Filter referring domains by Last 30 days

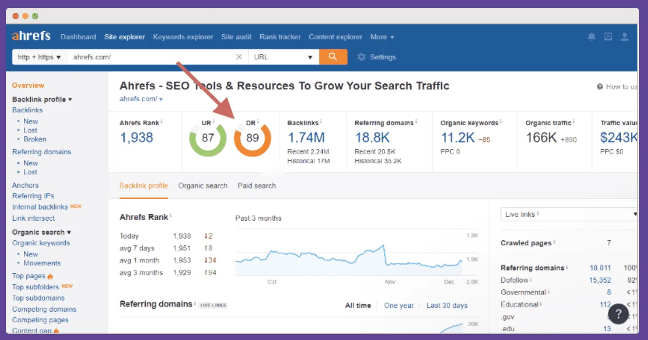point(447,305)
